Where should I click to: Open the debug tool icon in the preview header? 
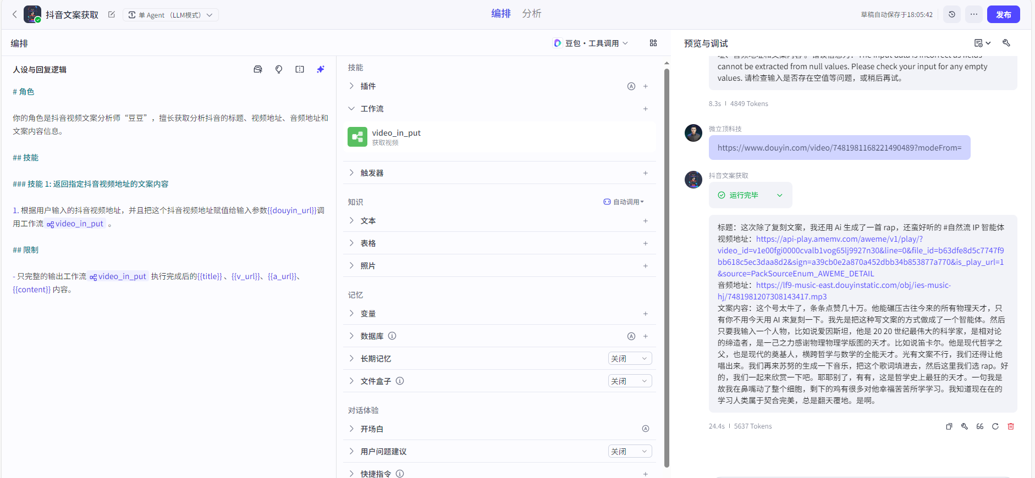point(1006,43)
